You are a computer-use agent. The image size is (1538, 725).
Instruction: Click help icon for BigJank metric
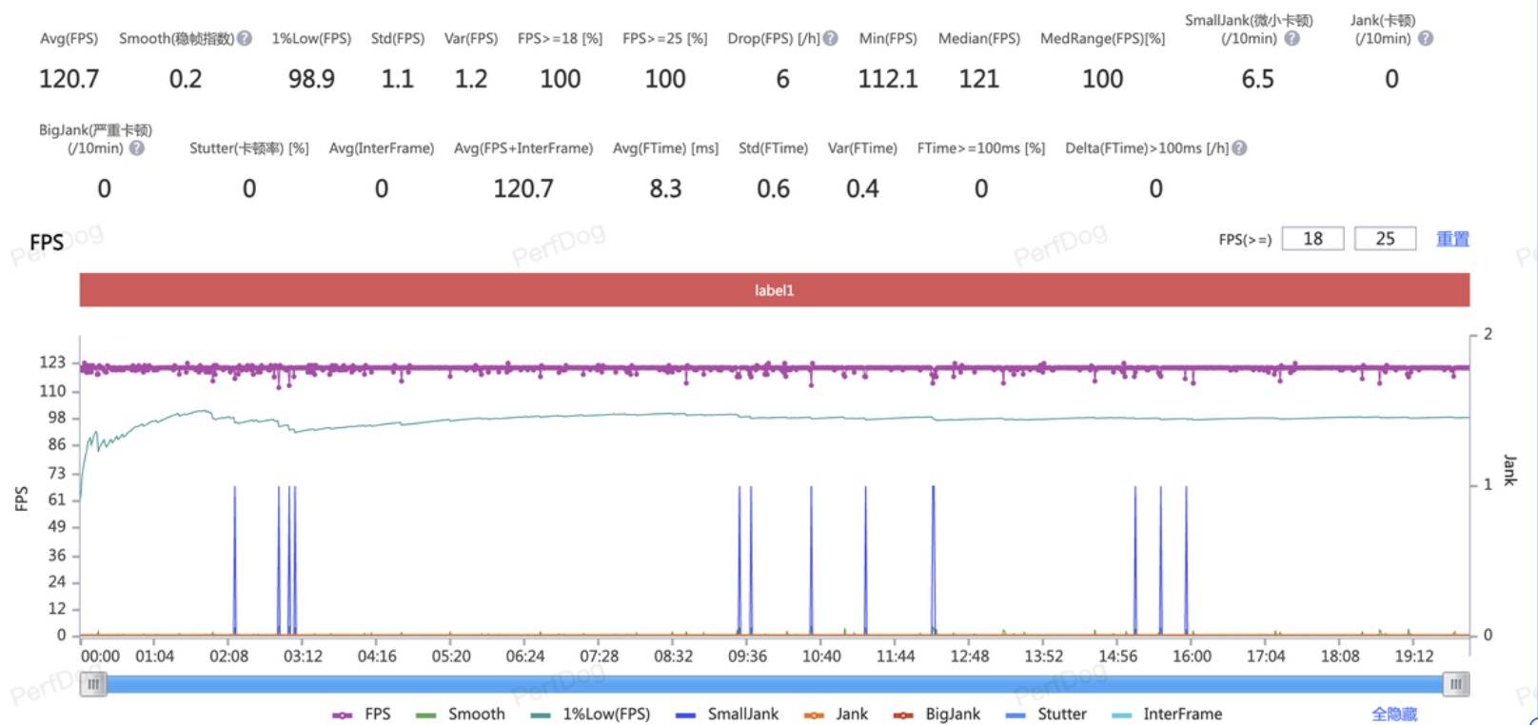coord(137,148)
